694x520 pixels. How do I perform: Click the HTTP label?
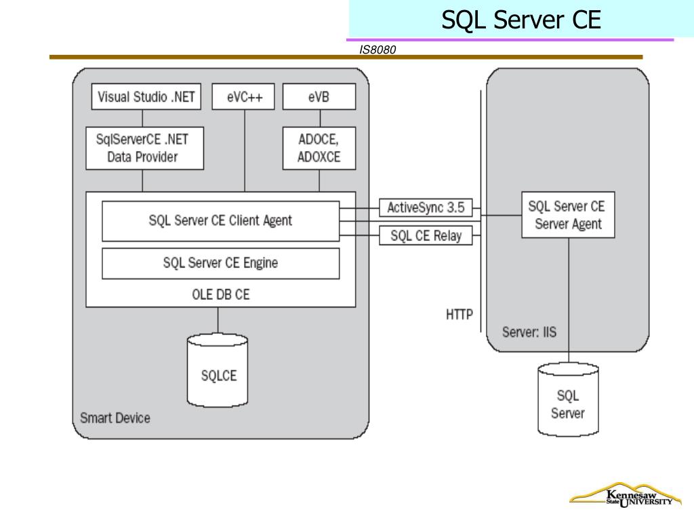click(x=460, y=314)
